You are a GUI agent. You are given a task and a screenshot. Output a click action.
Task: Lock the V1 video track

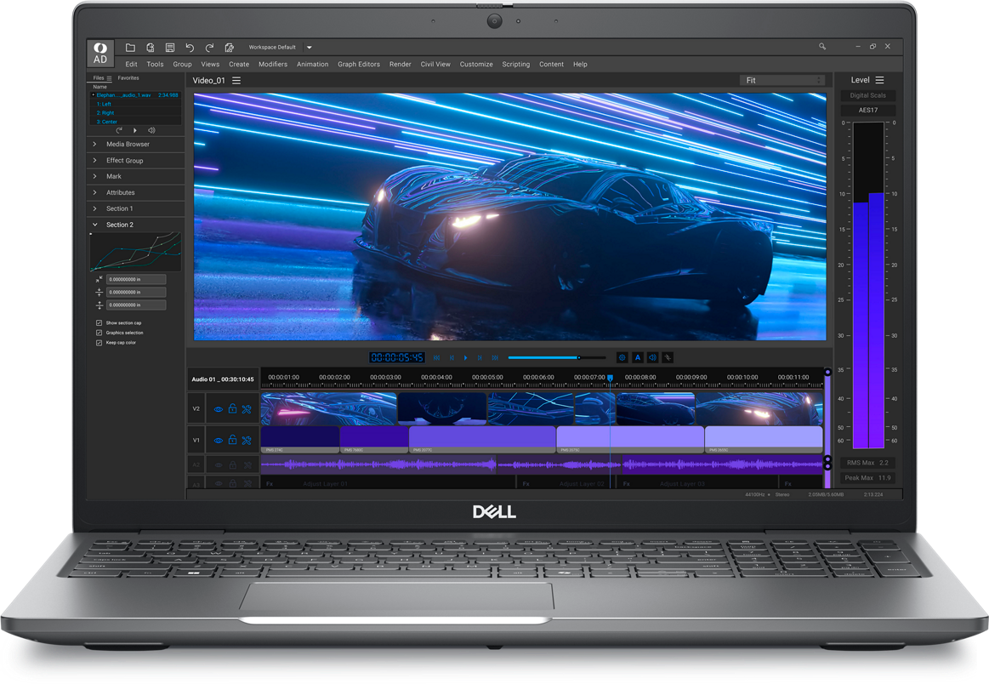(232, 440)
